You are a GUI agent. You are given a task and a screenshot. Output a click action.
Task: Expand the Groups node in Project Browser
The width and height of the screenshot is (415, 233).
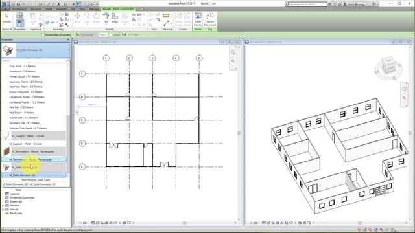[3, 209]
